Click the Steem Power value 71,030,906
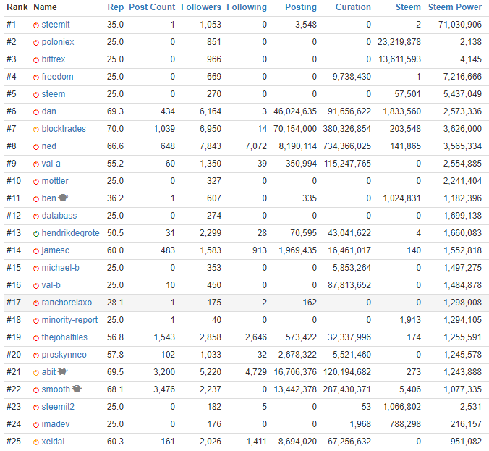The height and width of the screenshot is (451, 489). coord(460,25)
